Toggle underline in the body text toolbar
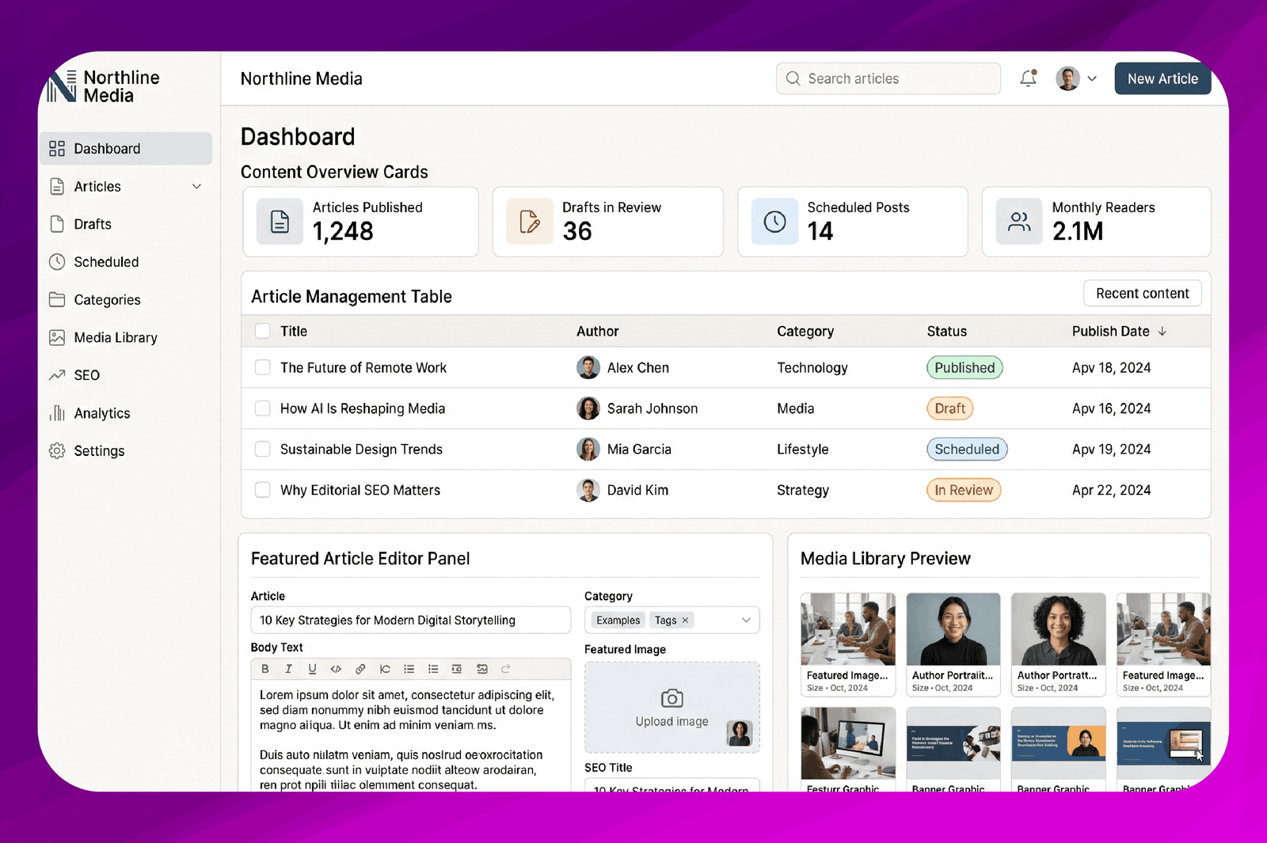Viewport: 1267px width, 843px height. point(312,669)
